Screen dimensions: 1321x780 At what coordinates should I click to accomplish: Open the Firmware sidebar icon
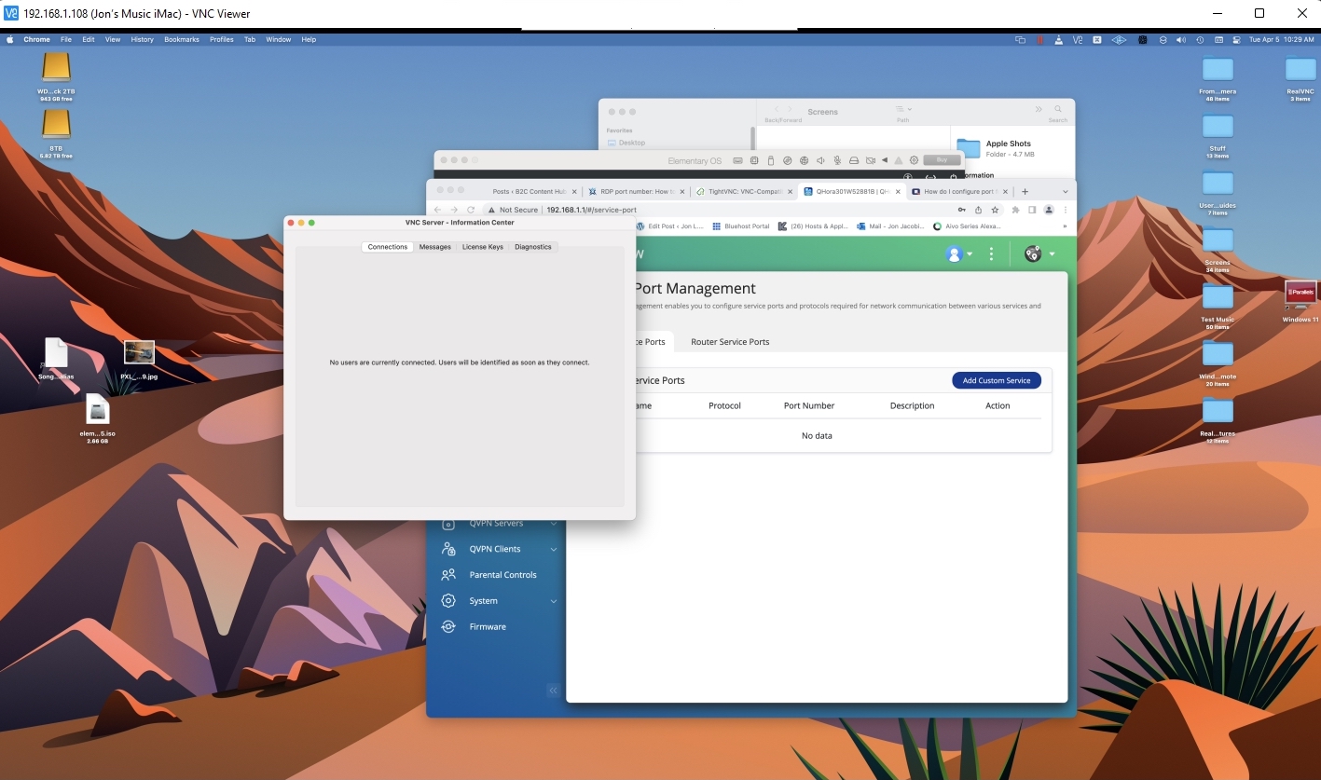click(x=449, y=627)
